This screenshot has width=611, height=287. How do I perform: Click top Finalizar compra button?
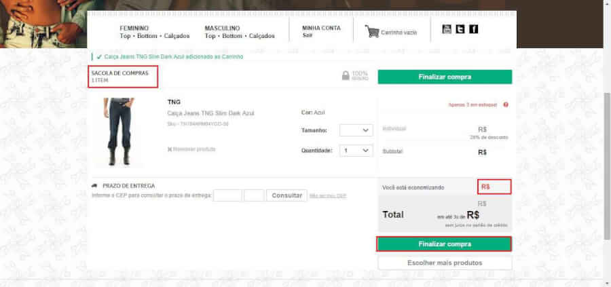click(x=445, y=77)
